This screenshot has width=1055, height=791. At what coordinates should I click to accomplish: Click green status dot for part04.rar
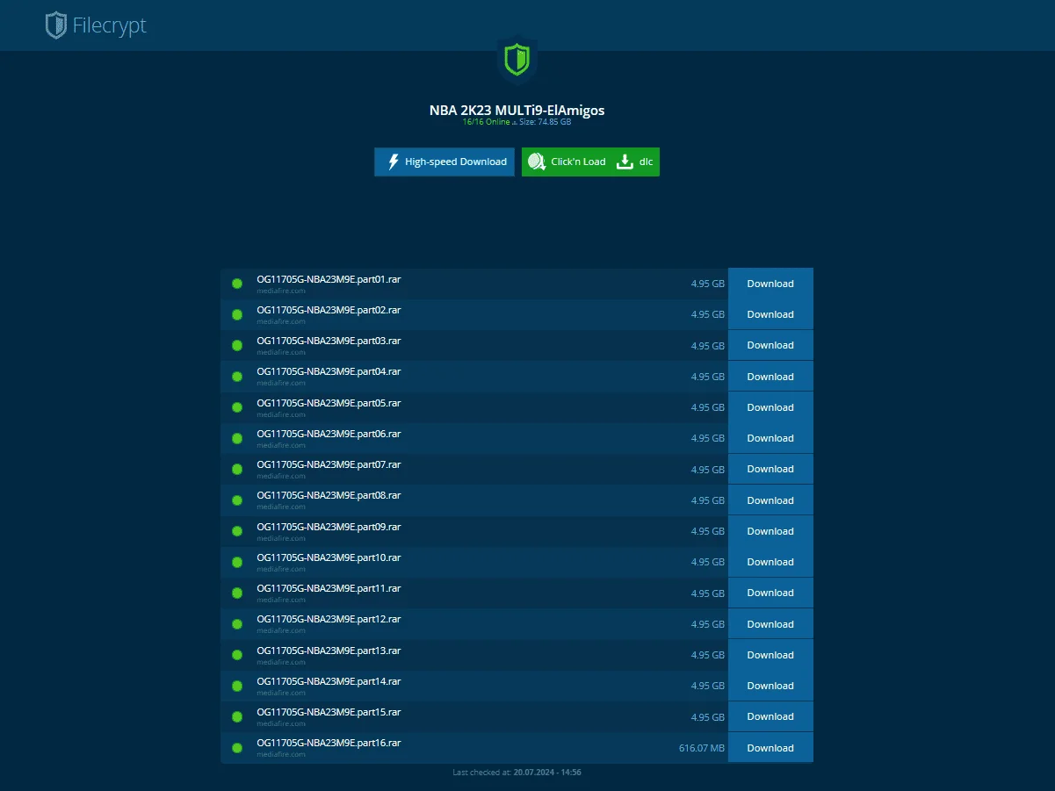tap(237, 377)
